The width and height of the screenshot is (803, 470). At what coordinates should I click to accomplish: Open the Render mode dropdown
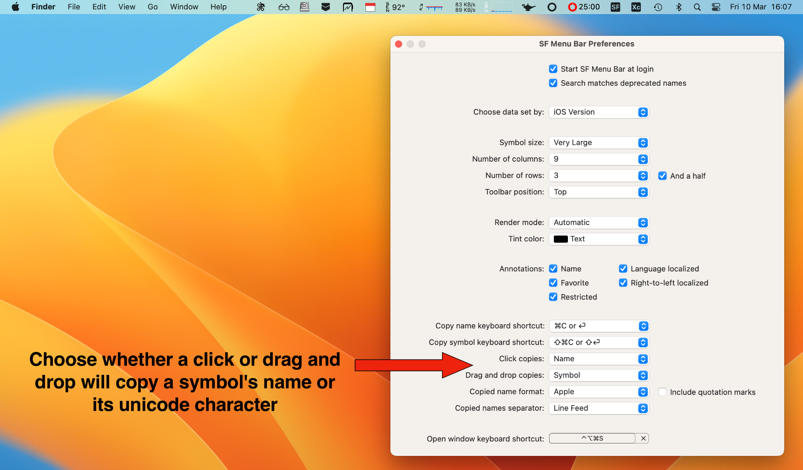[x=599, y=223]
